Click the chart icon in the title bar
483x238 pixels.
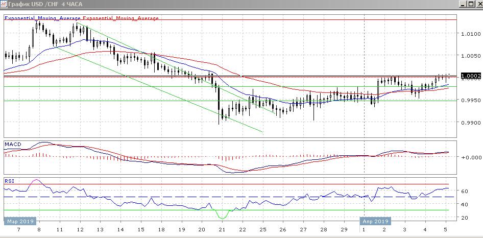click(x=4, y=4)
